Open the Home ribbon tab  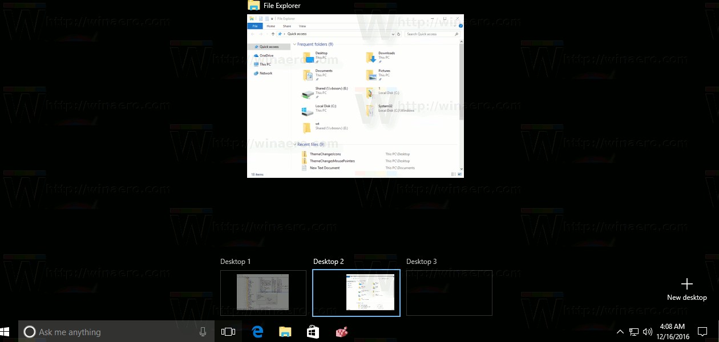pos(271,26)
